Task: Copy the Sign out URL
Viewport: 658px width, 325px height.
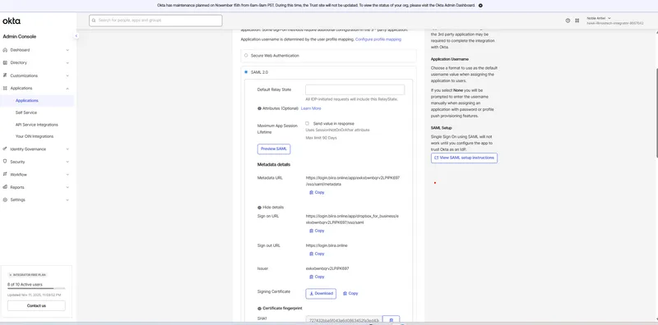Action: pyautogui.click(x=317, y=254)
